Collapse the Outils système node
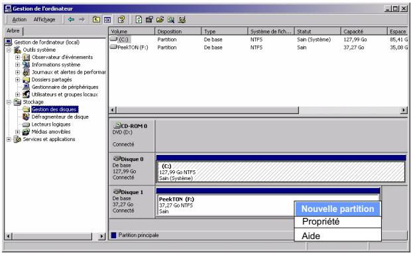The width and height of the screenshot is (411, 253). [x=9, y=50]
